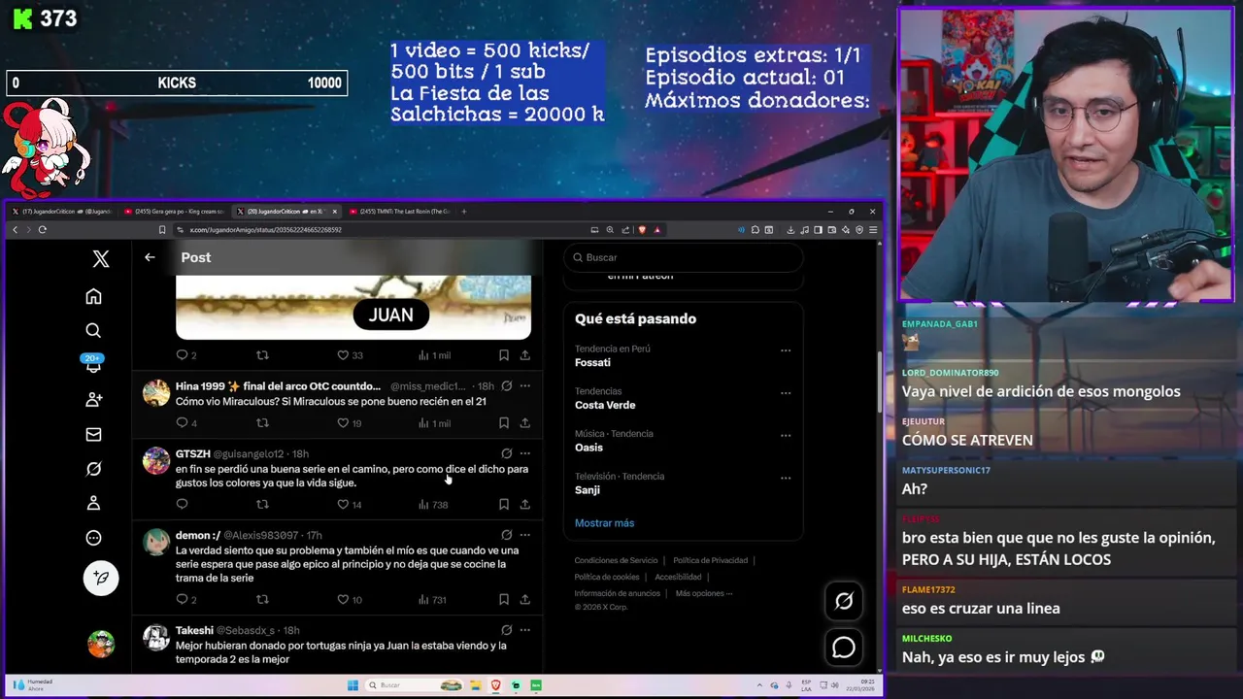Like the JUAN image post (33)

343,355
